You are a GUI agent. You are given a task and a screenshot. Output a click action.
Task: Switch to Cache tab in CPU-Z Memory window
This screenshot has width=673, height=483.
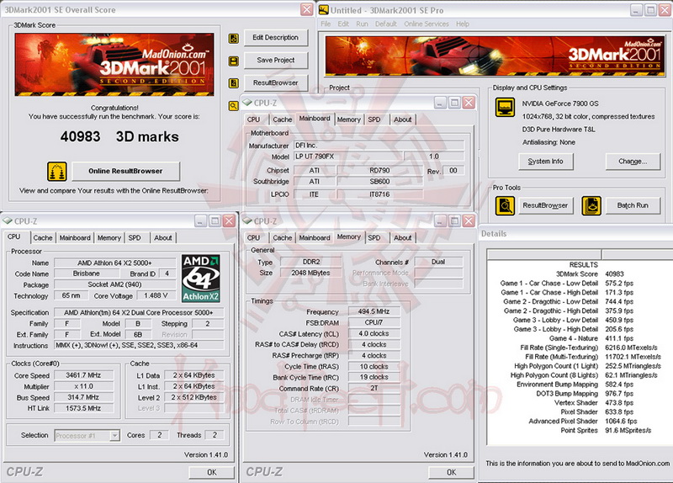tap(282, 238)
